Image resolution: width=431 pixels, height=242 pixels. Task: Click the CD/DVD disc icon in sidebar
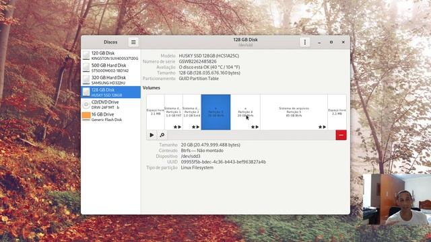[86, 104]
